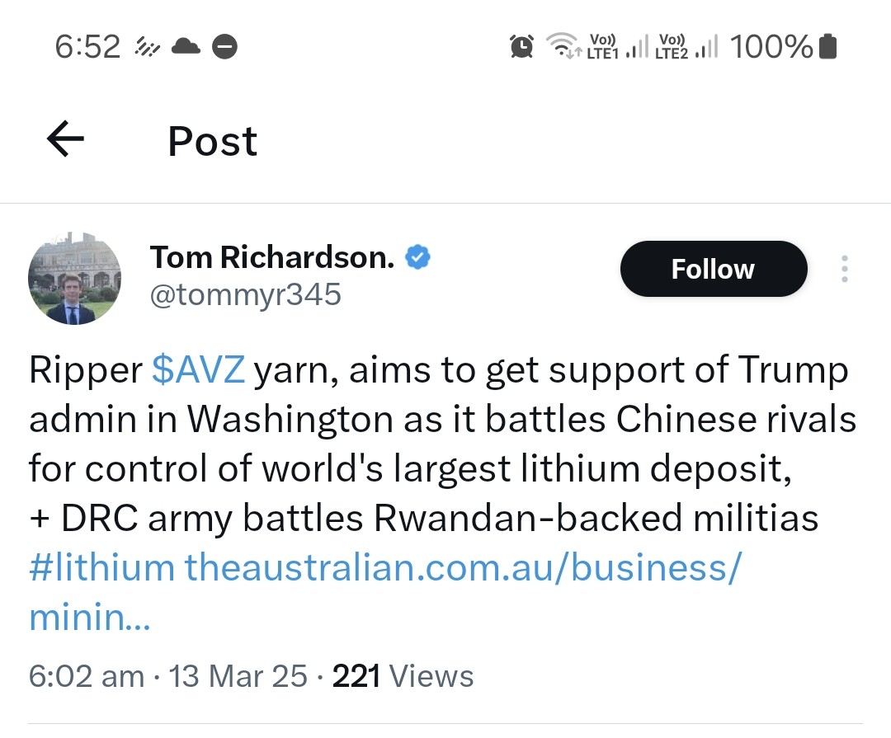Tap the cloud status bar icon
891x738 pixels.
click(x=186, y=47)
